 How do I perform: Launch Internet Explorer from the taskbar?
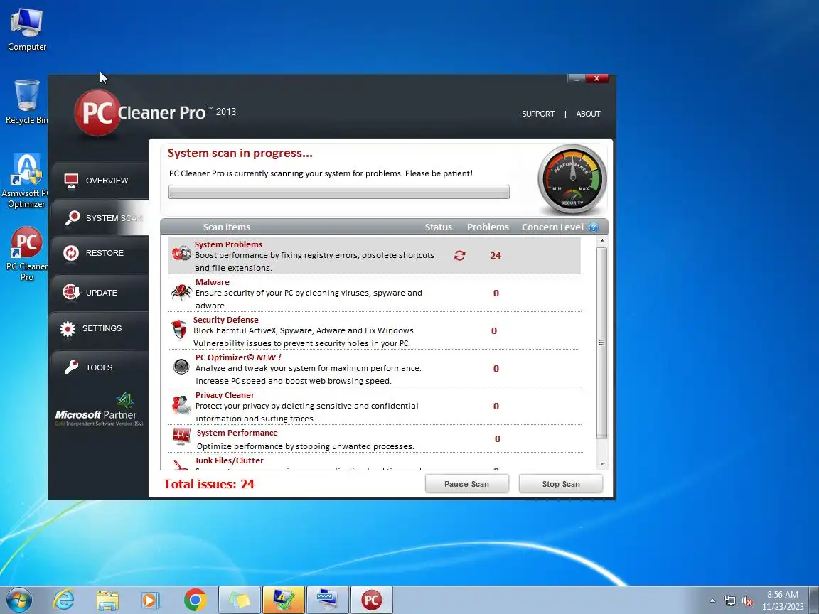tap(64, 600)
